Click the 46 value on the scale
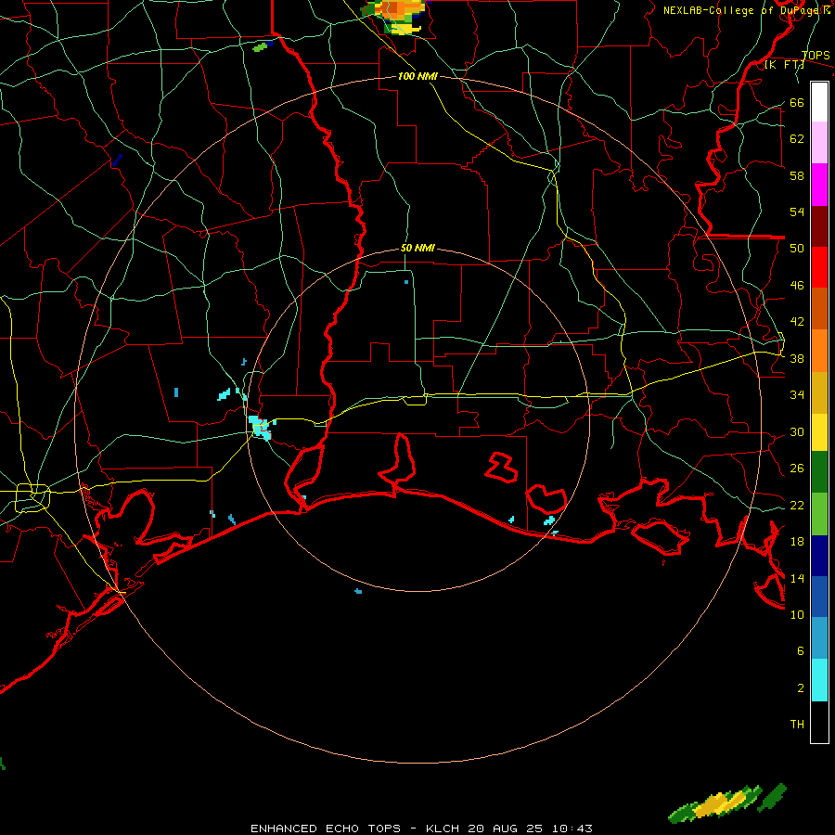The height and width of the screenshot is (835, 835). (x=797, y=286)
